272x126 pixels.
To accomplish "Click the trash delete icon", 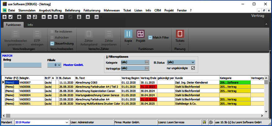I will 79,17.
